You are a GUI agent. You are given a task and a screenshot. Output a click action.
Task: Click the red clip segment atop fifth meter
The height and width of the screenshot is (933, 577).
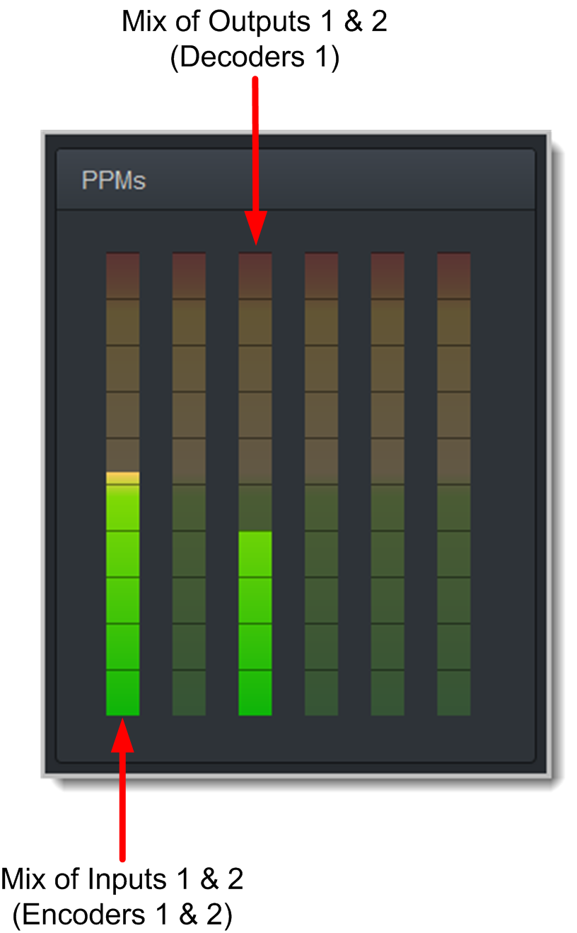coord(387,274)
